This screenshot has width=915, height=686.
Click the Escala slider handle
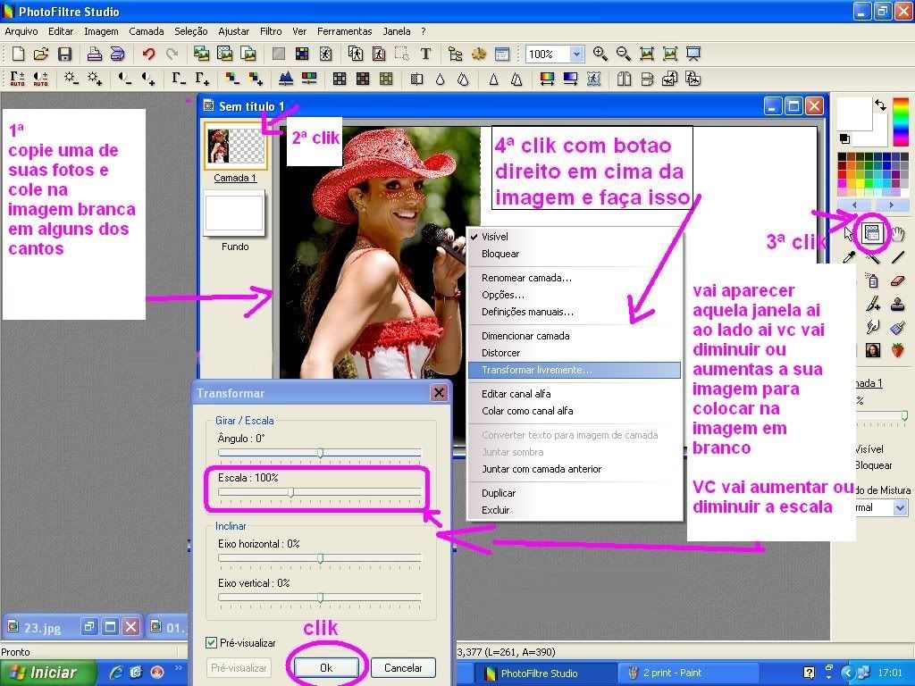290,492
